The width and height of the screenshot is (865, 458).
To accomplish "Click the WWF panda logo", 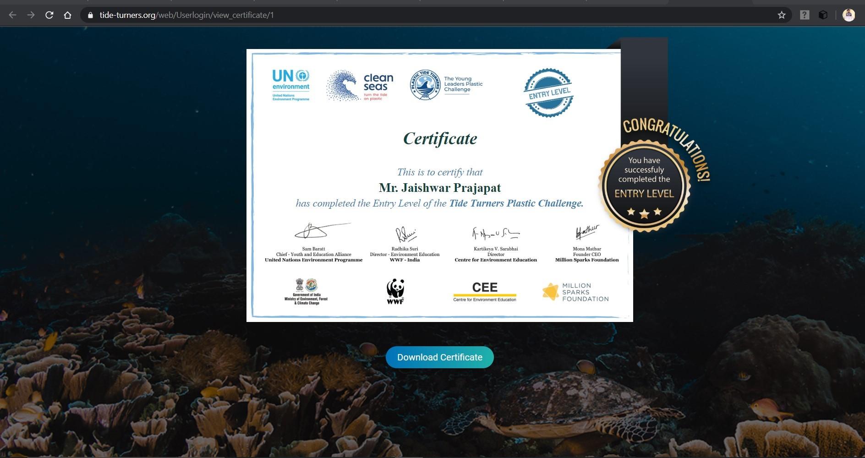I will pyautogui.click(x=395, y=292).
